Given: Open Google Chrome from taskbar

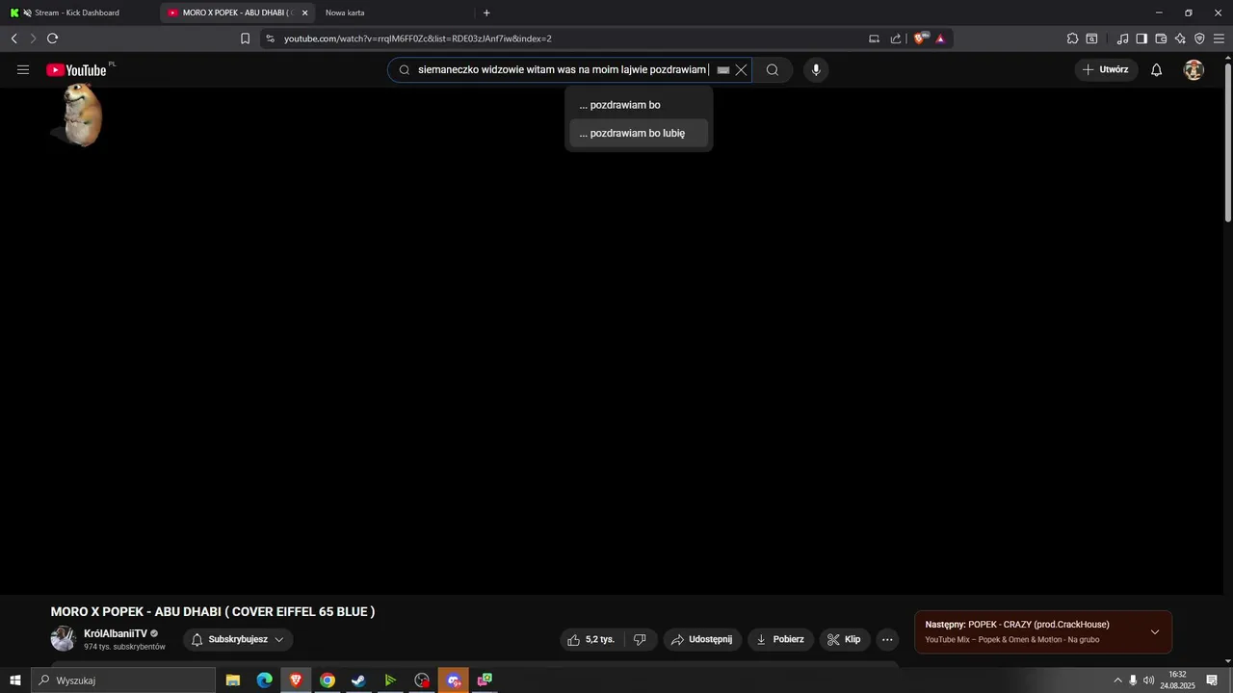Looking at the screenshot, I should point(328,680).
